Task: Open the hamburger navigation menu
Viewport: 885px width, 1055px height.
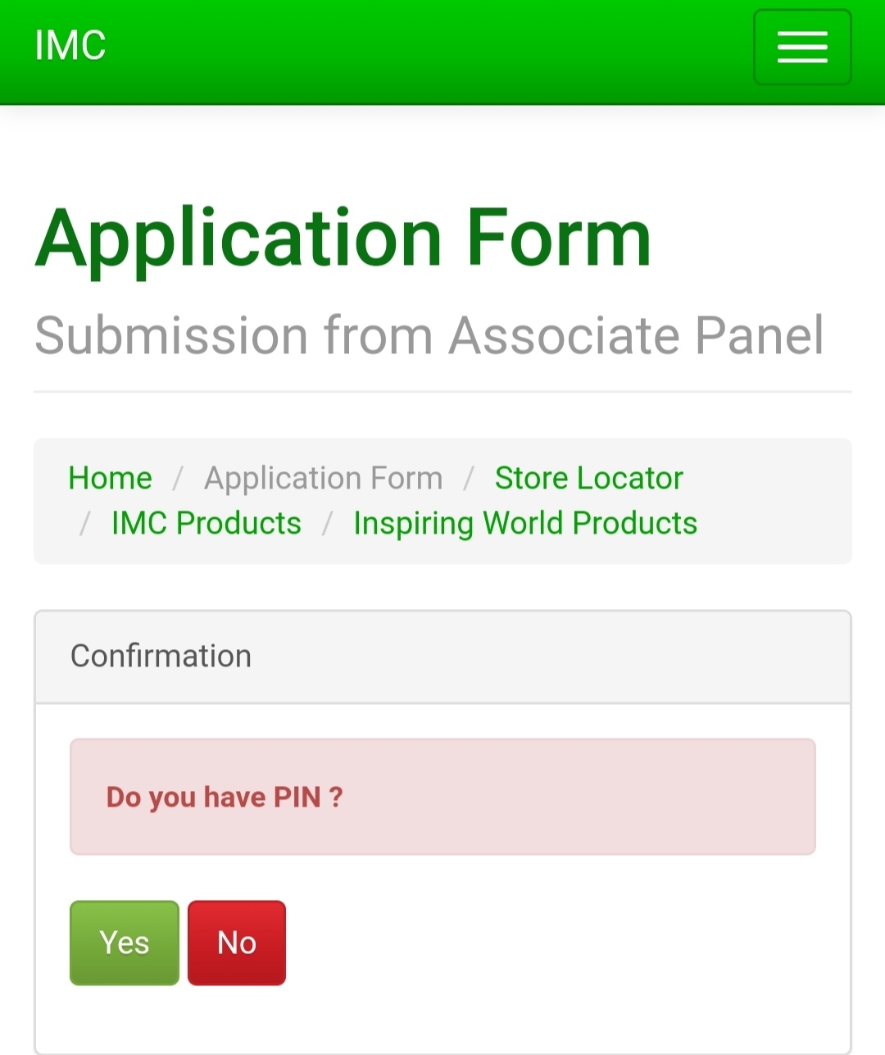Action: 802,47
